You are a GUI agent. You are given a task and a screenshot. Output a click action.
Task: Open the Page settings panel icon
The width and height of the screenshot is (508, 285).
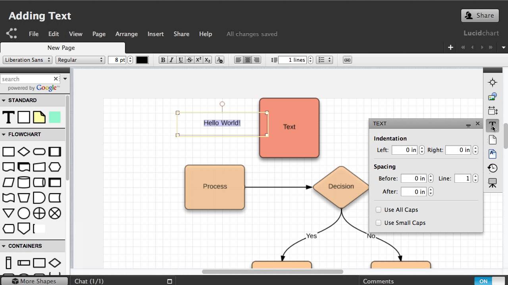pyautogui.click(x=493, y=139)
